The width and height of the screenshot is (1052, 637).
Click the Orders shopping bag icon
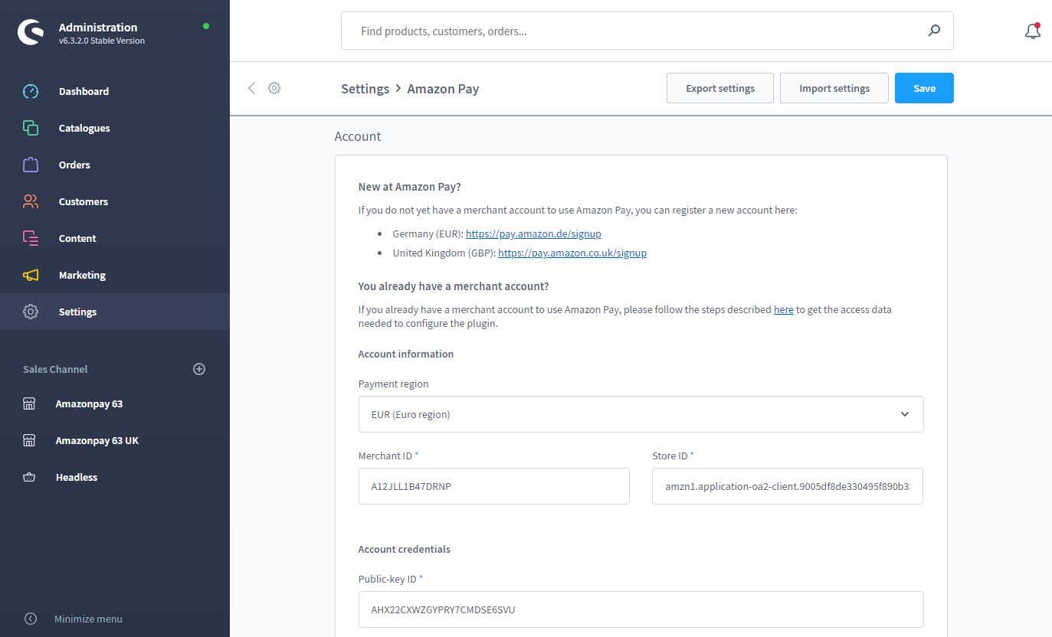tap(31, 165)
